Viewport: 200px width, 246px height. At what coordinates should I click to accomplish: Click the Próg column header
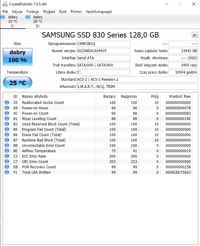point(149,96)
